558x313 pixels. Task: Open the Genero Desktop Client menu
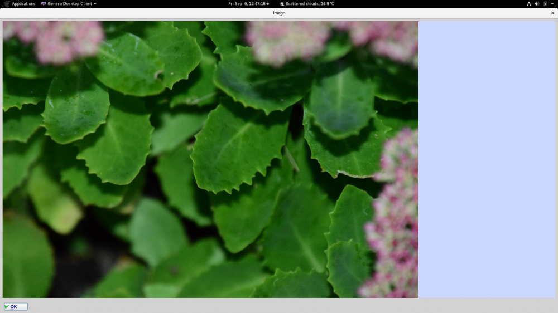point(69,3)
